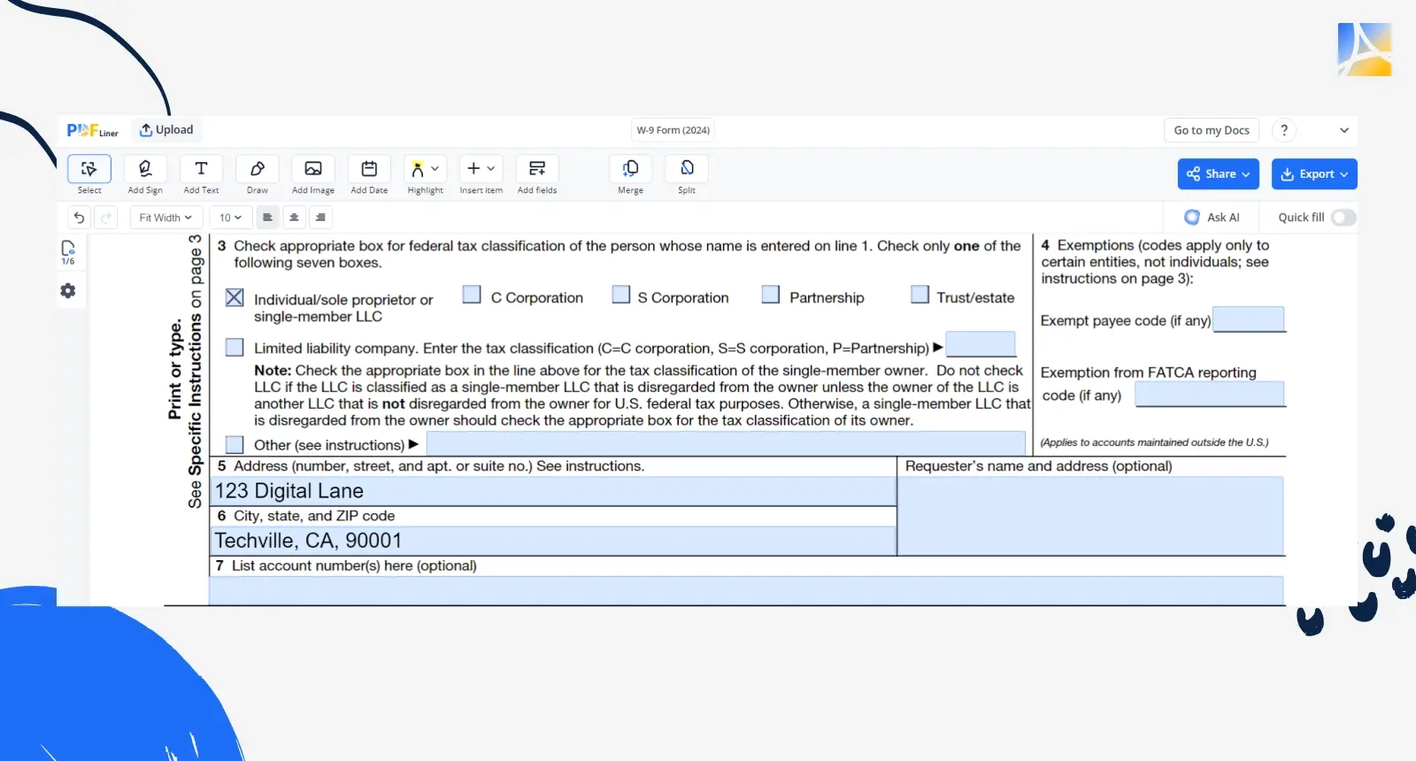Undo the last action
Screen dimensions: 1416x761
coord(80,218)
